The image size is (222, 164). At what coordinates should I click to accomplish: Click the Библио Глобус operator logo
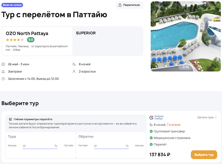click(158, 117)
